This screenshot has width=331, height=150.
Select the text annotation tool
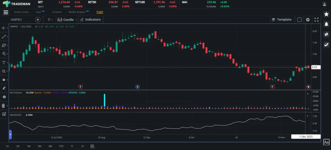point(4,62)
